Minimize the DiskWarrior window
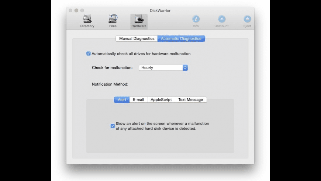The height and width of the screenshot is (181, 321). pyautogui.click(x=76, y=10)
